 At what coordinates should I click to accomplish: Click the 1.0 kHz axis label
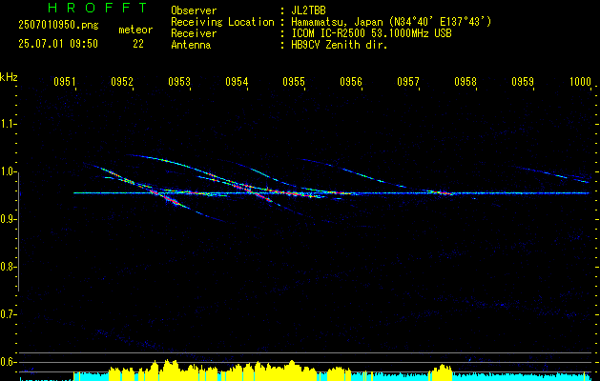pos(8,171)
